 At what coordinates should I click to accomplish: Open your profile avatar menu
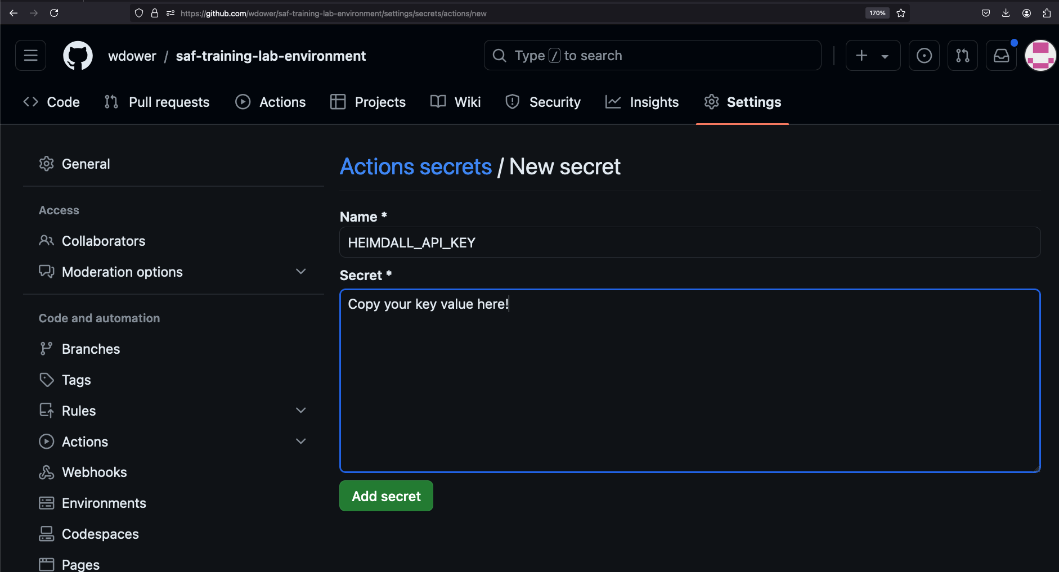pos(1040,55)
